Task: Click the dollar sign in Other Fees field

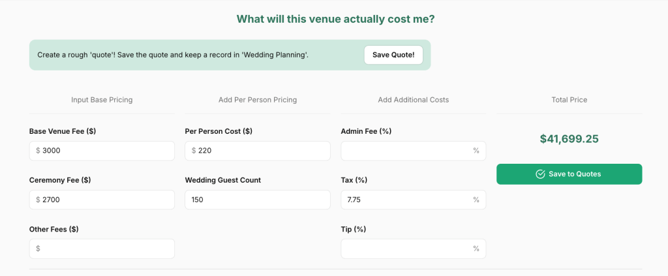Action: coord(38,249)
